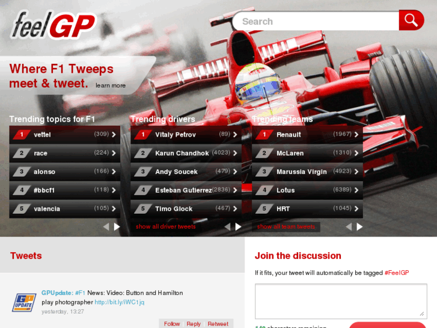437x328 pixels.
Task: Go to previous page of trending topics
Action: coord(106,227)
